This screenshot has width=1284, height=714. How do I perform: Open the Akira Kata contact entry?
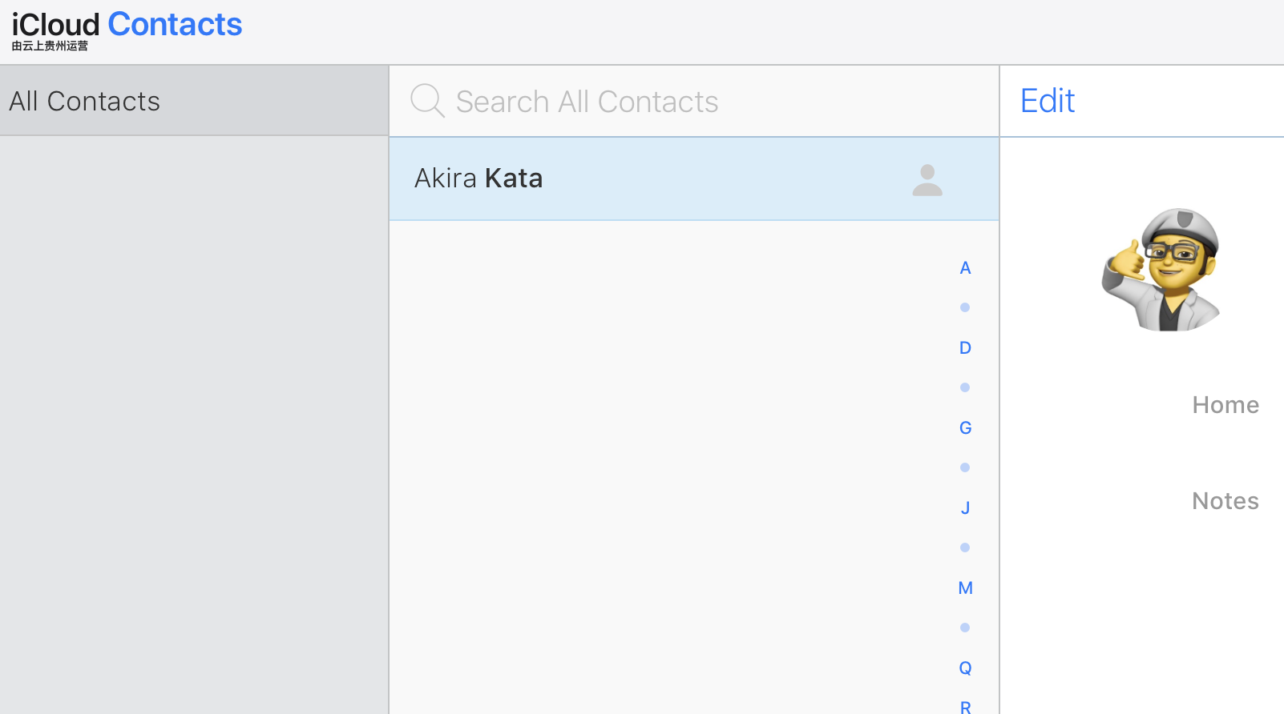(478, 178)
